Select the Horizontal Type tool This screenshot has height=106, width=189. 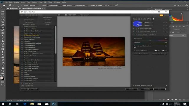tap(3, 60)
